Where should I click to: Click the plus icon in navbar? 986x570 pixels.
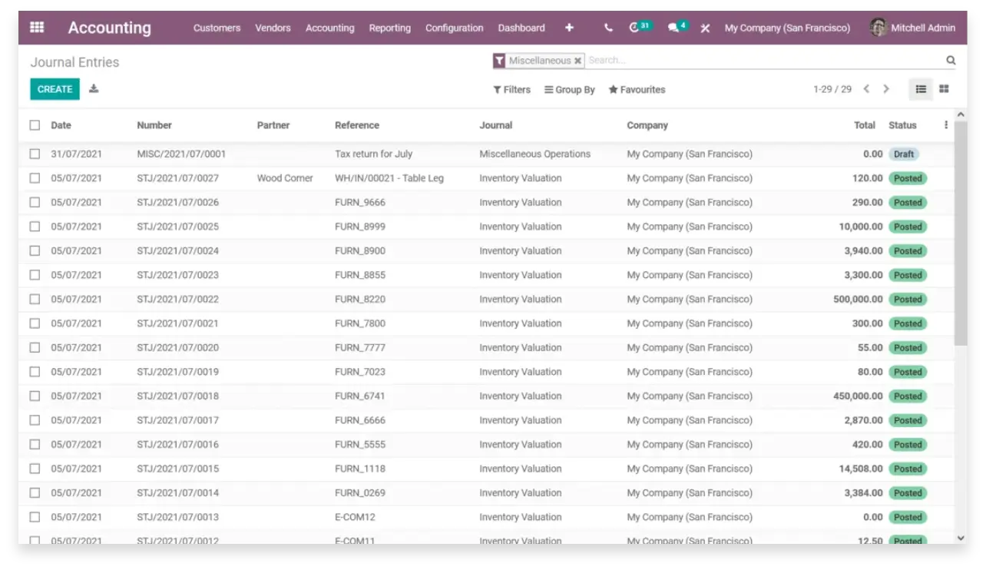(x=569, y=28)
